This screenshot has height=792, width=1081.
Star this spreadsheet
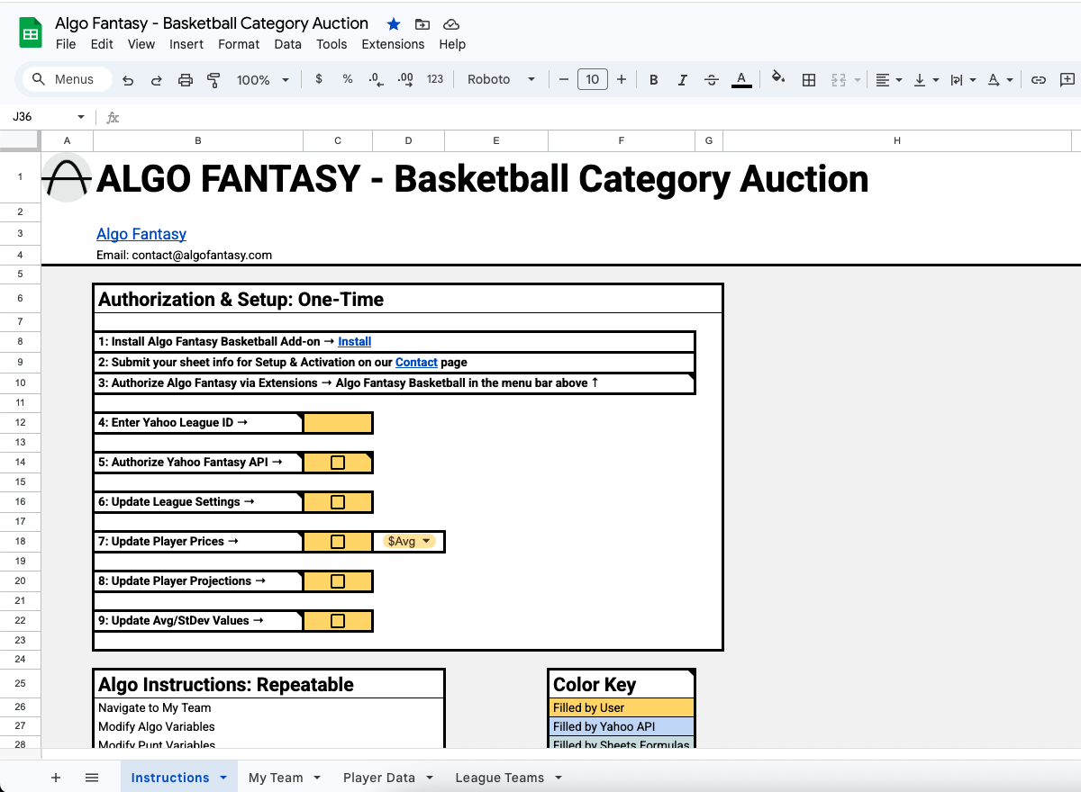pyautogui.click(x=394, y=24)
